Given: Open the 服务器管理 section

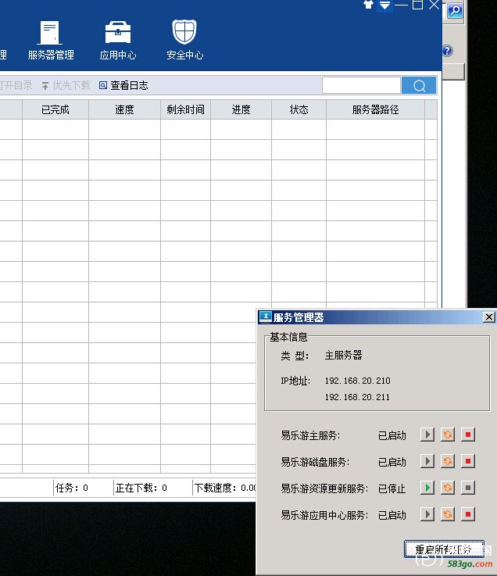Looking at the screenshot, I should click(x=51, y=41).
